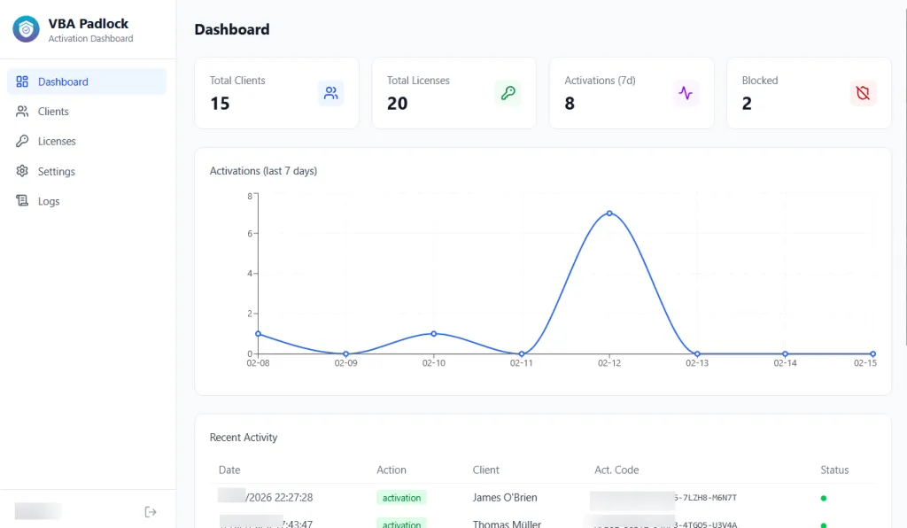Click the red blocked icon on Blocked card
Image resolution: width=907 pixels, height=528 pixels.
pos(864,92)
